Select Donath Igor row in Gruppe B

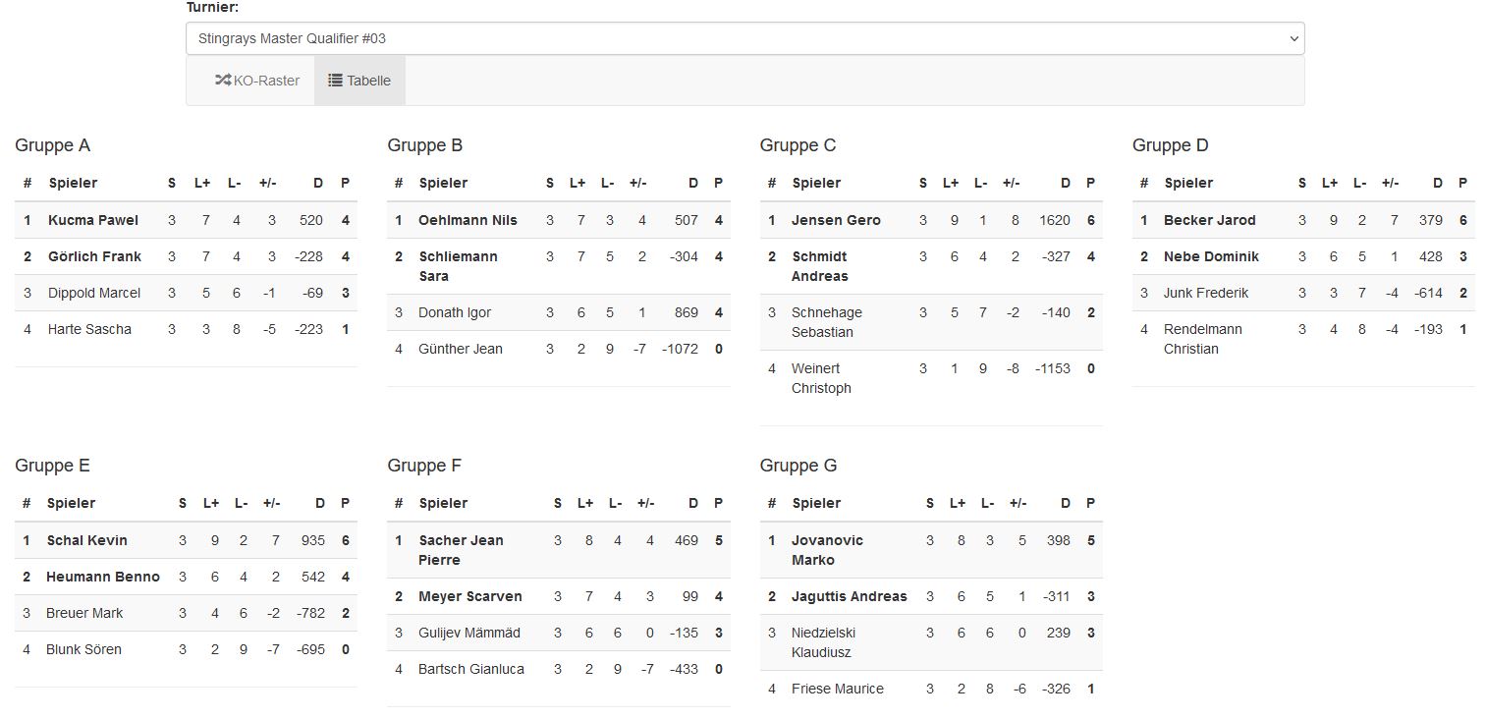click(x=558, y=312)
